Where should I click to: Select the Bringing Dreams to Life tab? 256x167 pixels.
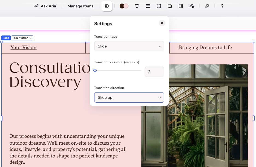coord(205,47)
